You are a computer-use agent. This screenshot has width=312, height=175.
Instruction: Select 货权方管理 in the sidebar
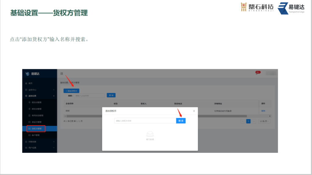click(x=40, y=129)
